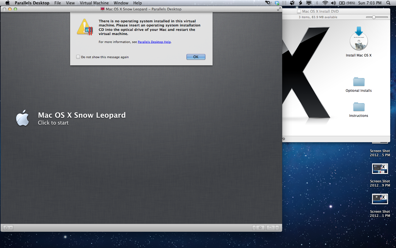Open the Apple menu
Screen dimensions: 396x248
click(7, 3)
